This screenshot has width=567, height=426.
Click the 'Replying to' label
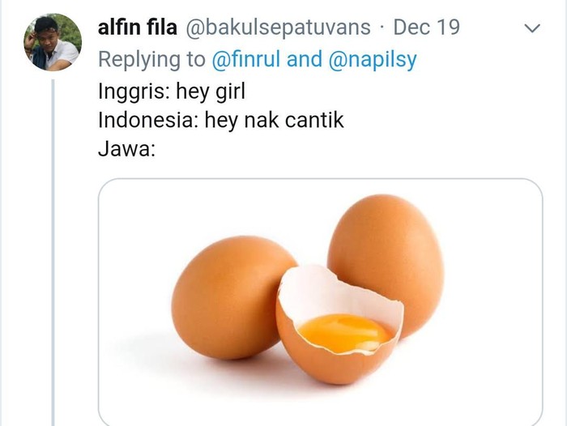[152, 60]
